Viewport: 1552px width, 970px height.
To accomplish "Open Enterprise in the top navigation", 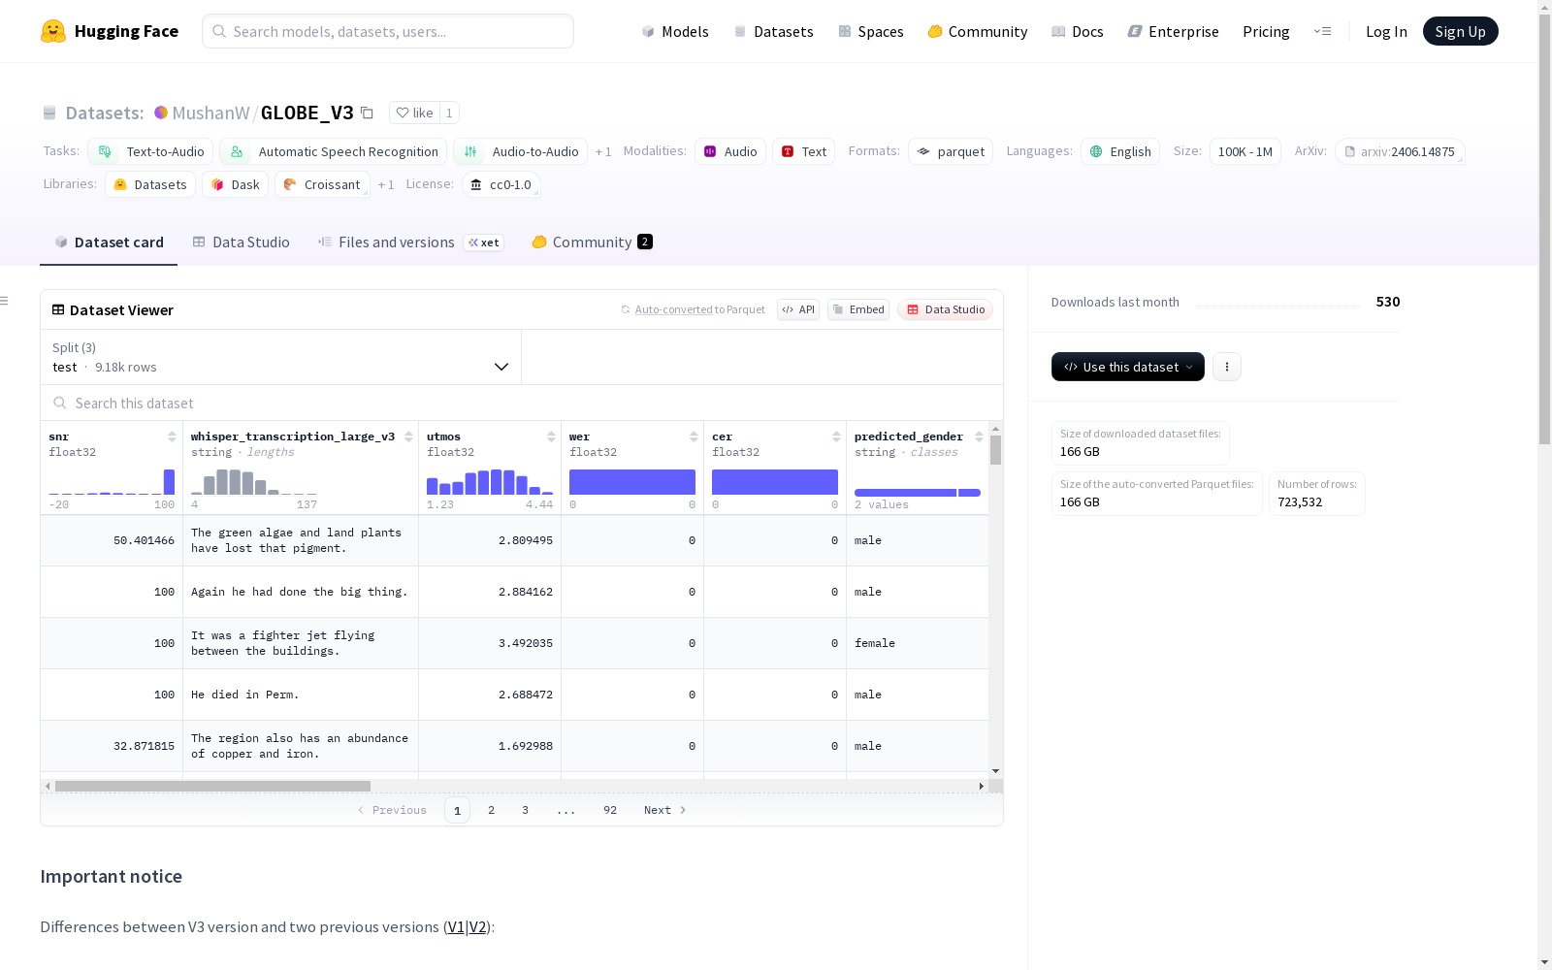I will [1174, 31].
